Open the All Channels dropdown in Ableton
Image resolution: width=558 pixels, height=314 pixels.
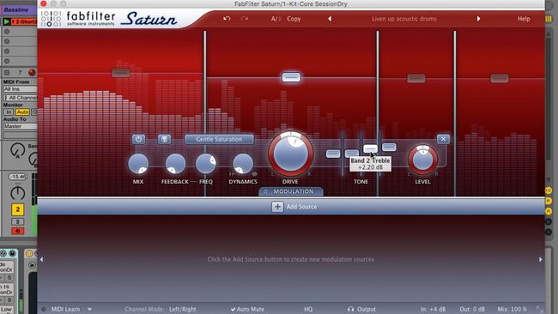[x=21, y=98]
